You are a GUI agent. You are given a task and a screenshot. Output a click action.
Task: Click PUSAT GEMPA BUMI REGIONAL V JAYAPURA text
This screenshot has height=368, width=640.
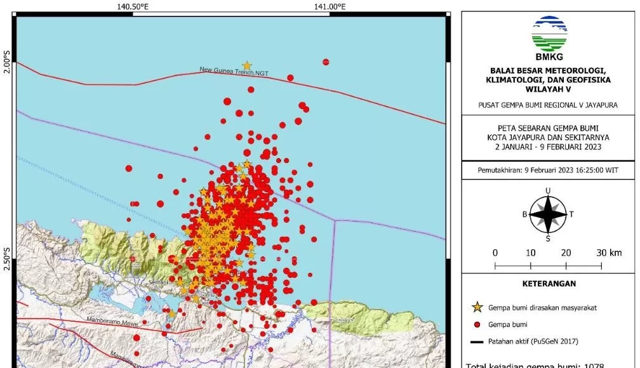pyautogui.click(x=549, y=105)
